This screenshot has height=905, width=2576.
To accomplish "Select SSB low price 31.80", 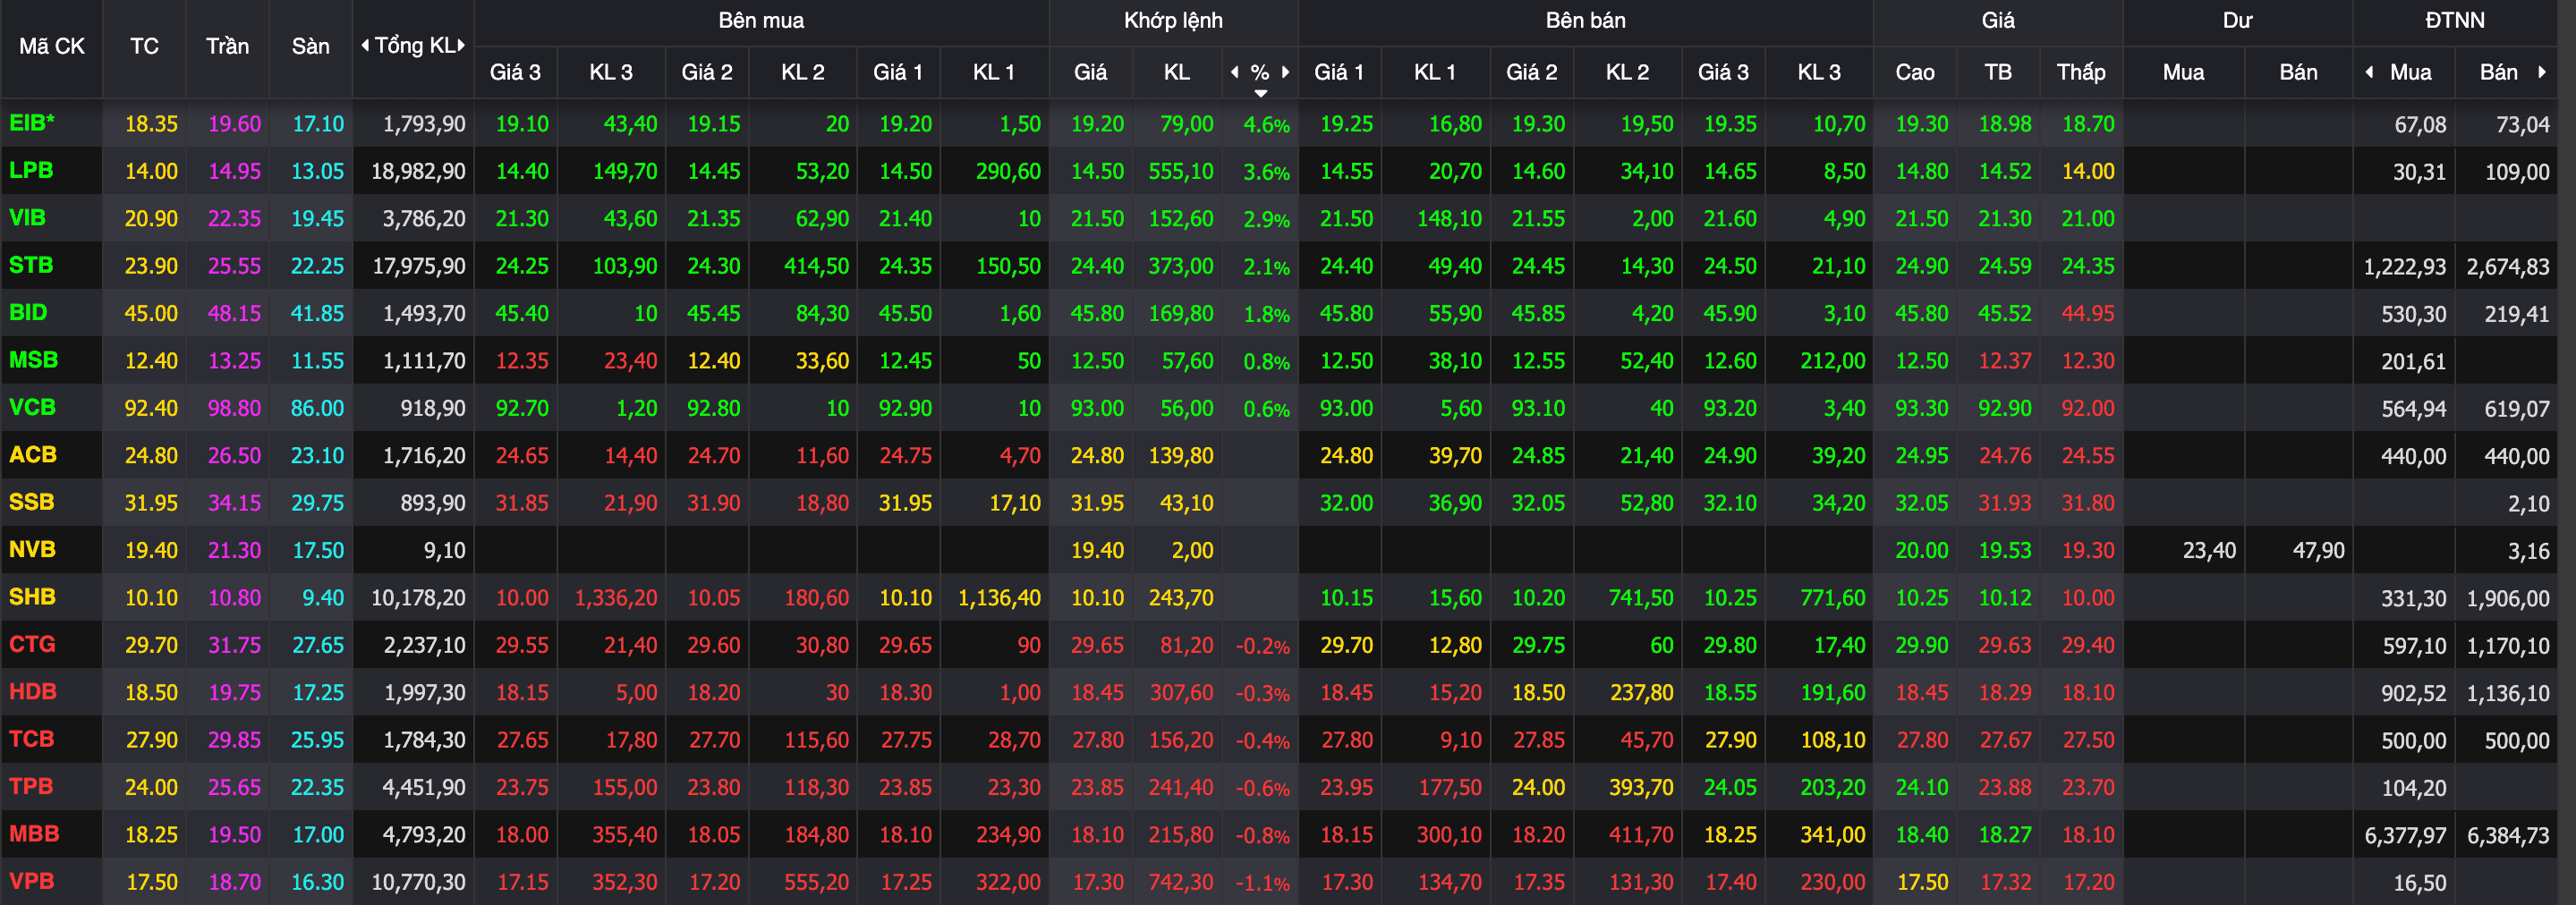I will point(2087,503).
